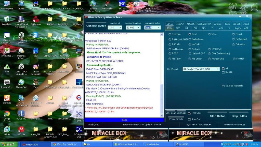Switch to the SPD tab
Image resolution: width=261 pixels, height=147 pixels.
coord(178,28)
